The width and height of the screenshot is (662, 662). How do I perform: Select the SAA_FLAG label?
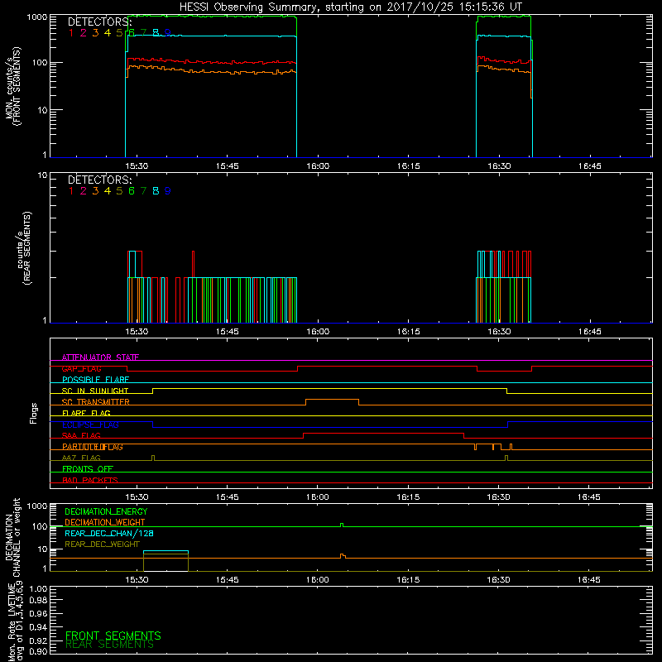(81, 435)
